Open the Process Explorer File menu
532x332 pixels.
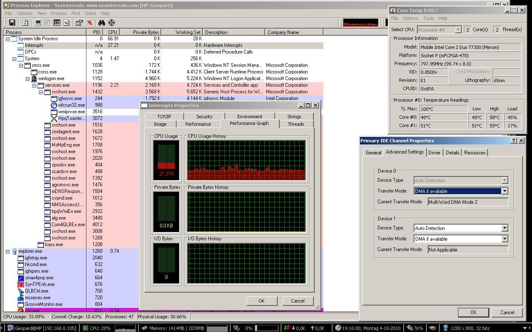pos(8,13)
